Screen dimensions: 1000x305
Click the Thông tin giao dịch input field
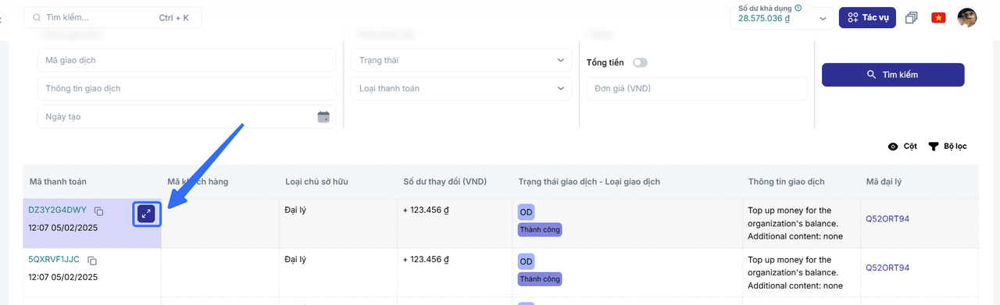pyautogui.click(x=187, y=88)
